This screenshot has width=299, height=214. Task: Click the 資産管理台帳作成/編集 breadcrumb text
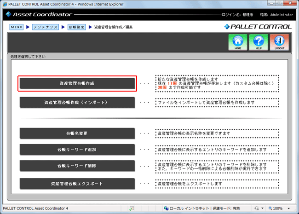point(114,27)
